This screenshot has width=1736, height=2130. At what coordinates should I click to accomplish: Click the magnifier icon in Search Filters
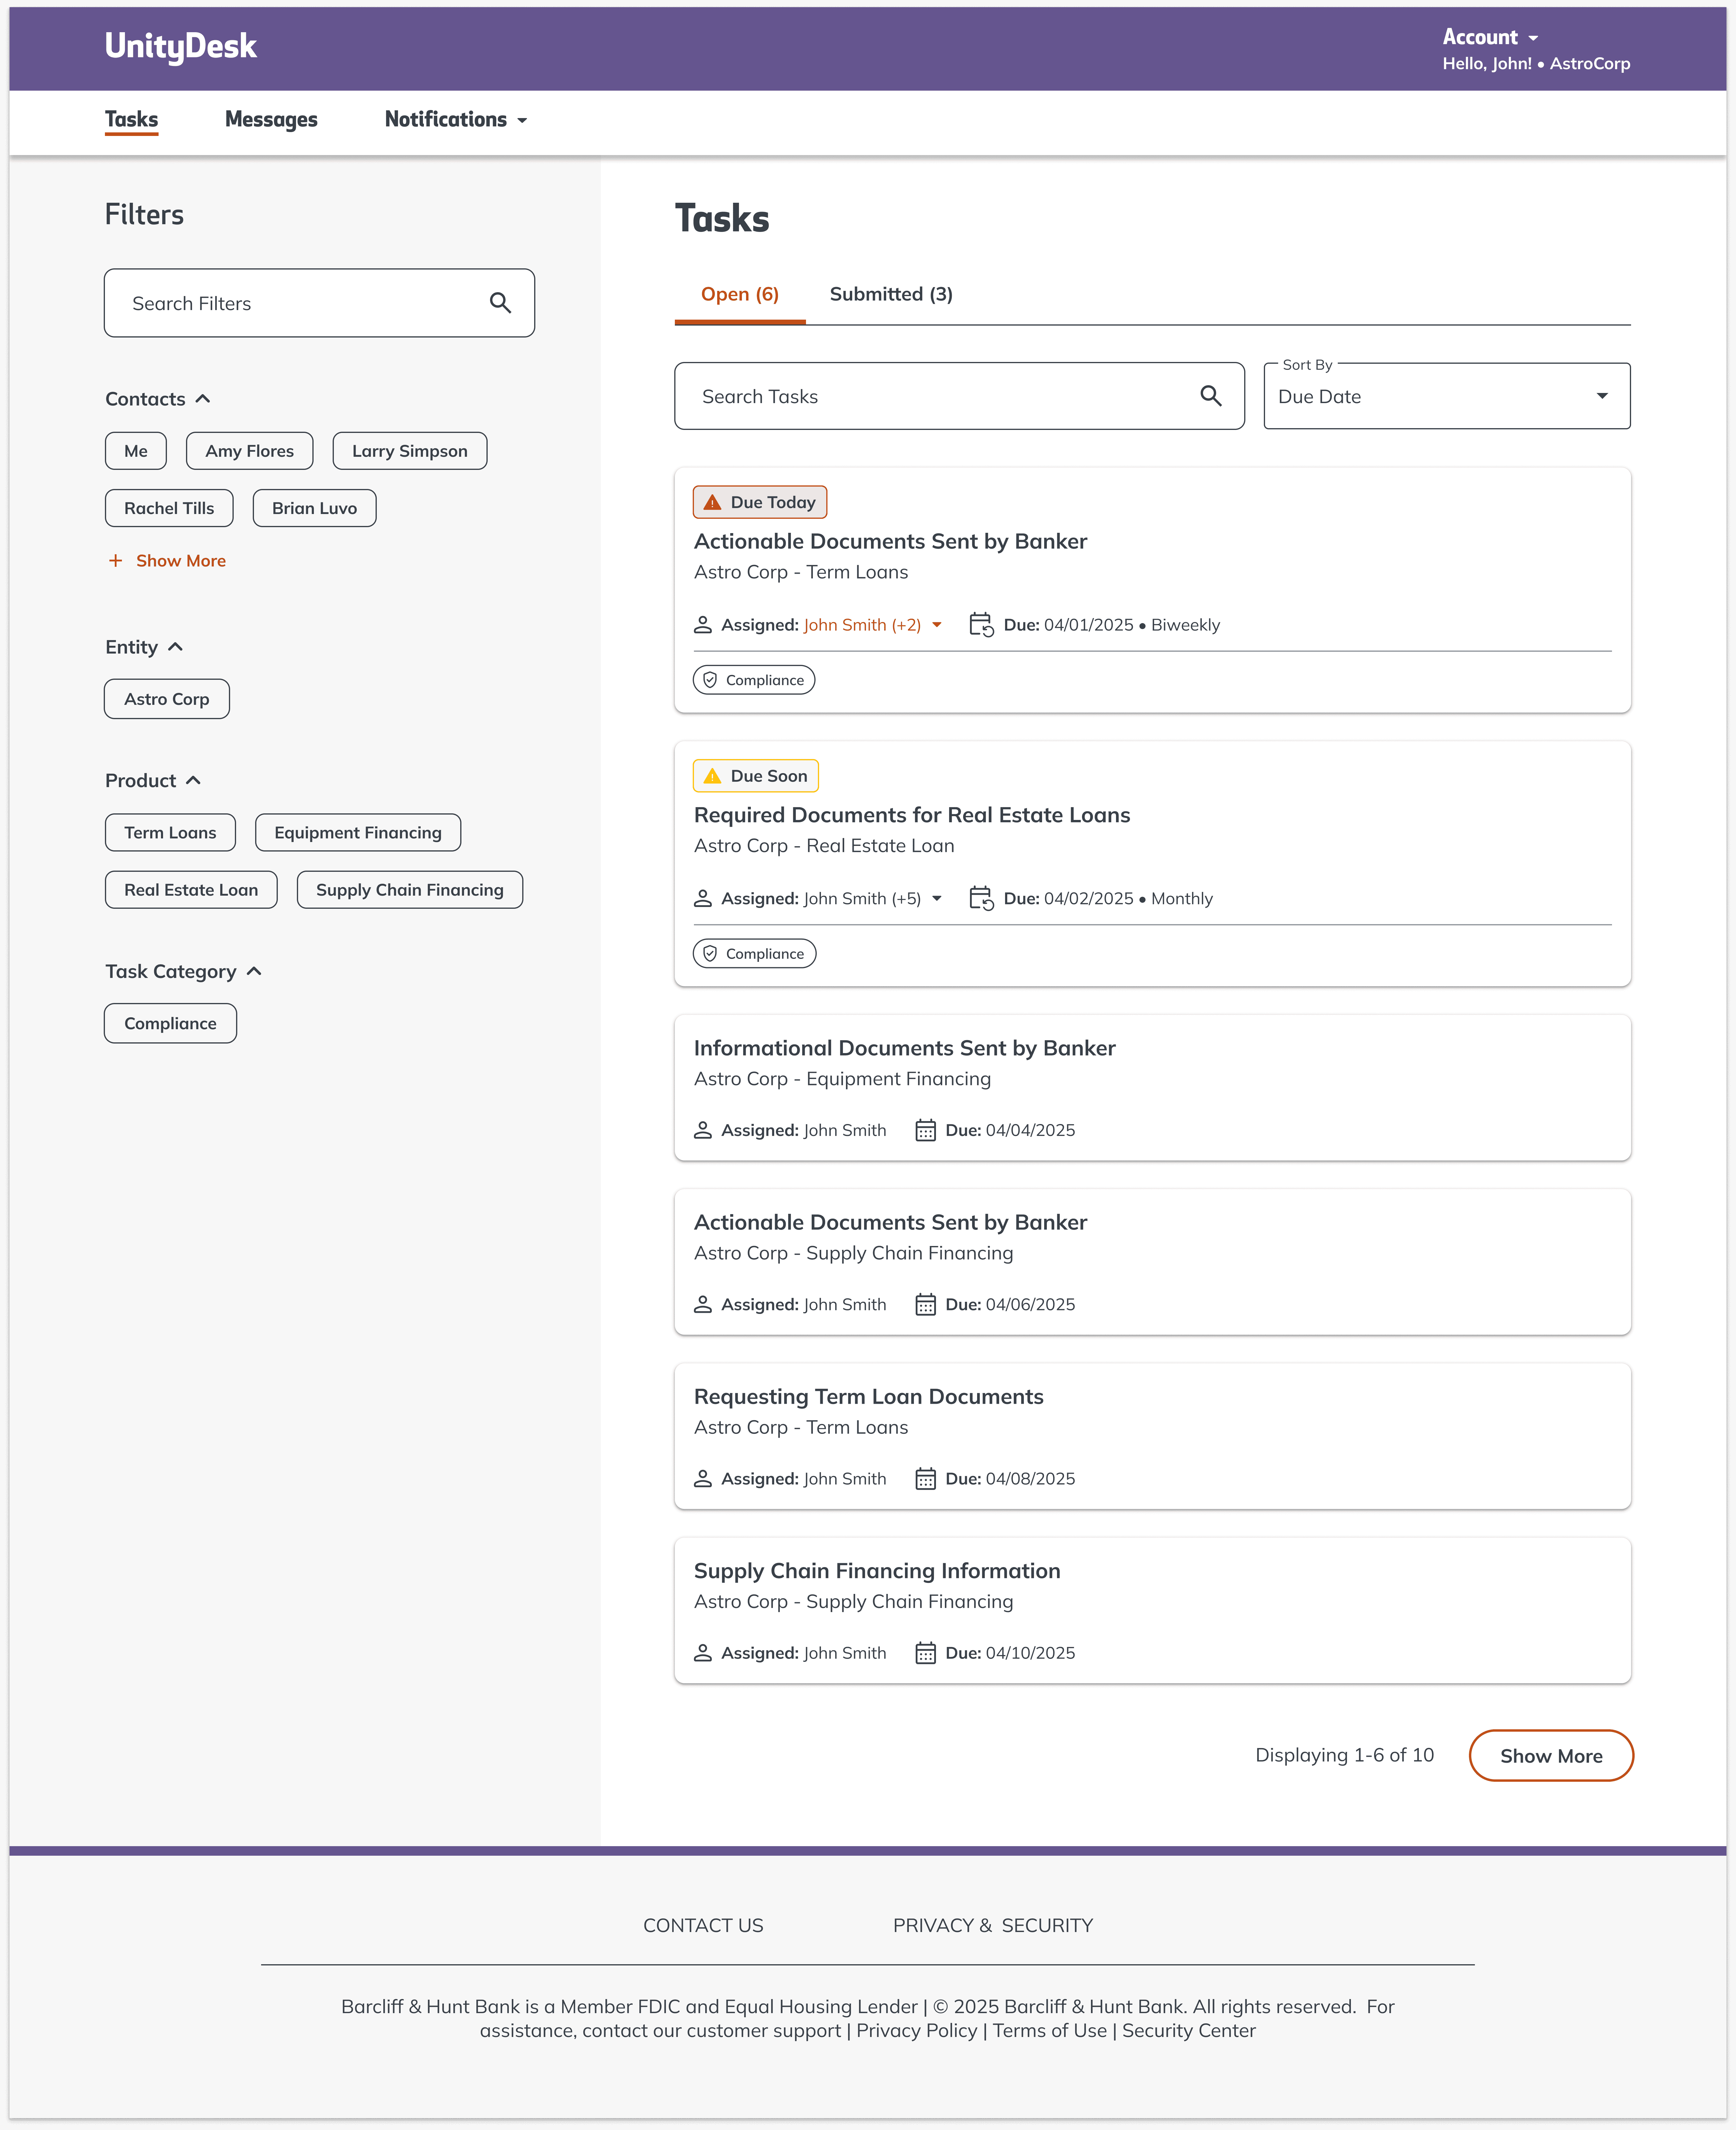coord(500,303)
